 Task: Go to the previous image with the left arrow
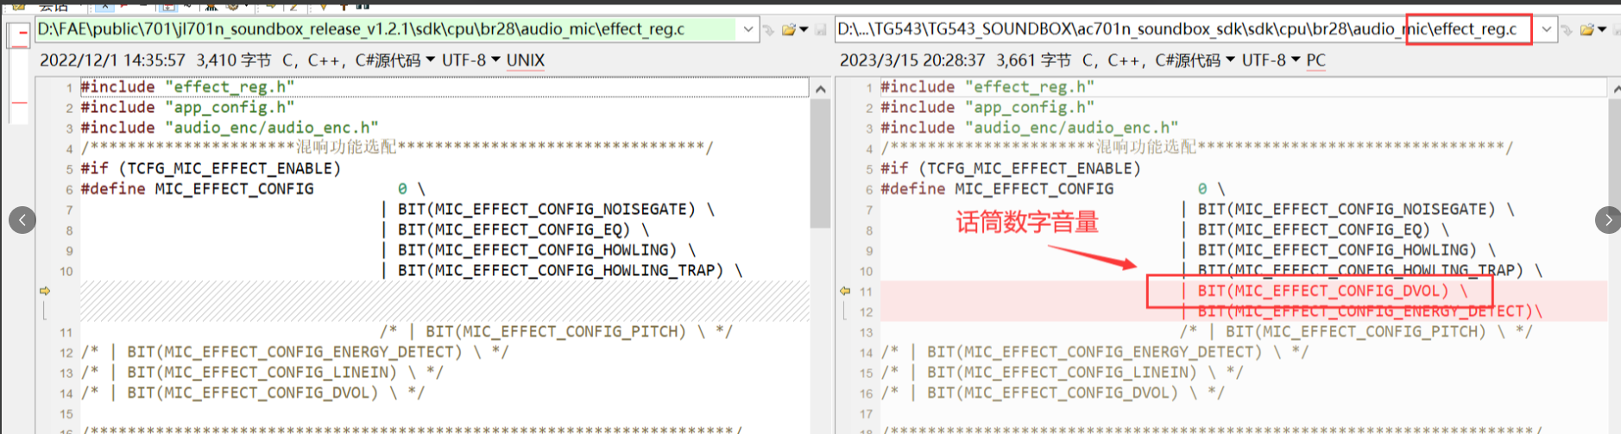pos(22,220)
